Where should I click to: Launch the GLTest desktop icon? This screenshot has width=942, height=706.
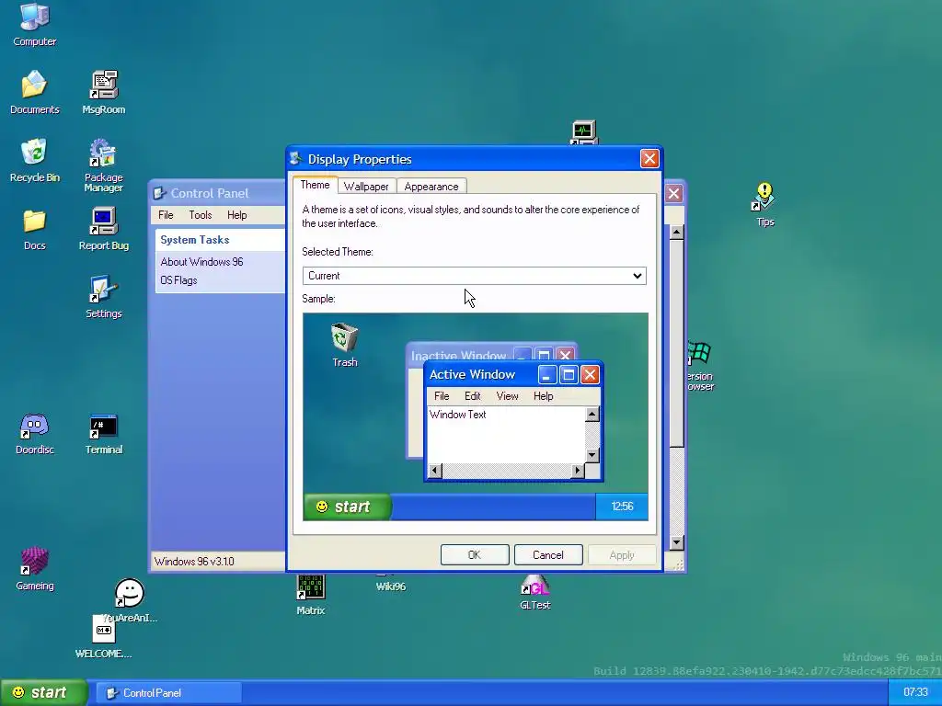pyautogui.click(x=534, y=593)
